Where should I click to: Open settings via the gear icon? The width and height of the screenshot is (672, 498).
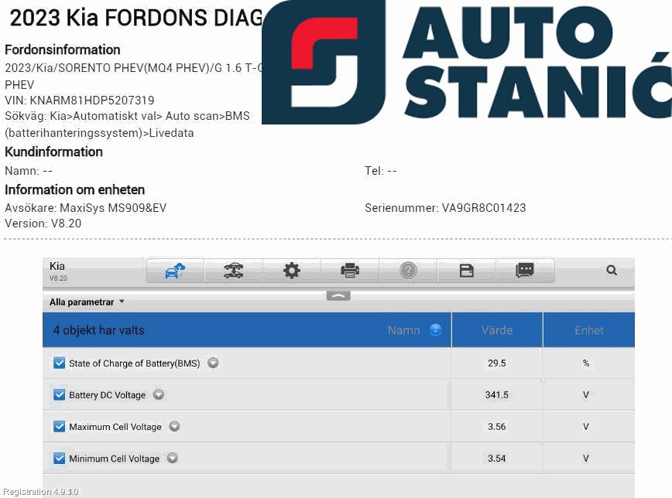coord(291,271)
